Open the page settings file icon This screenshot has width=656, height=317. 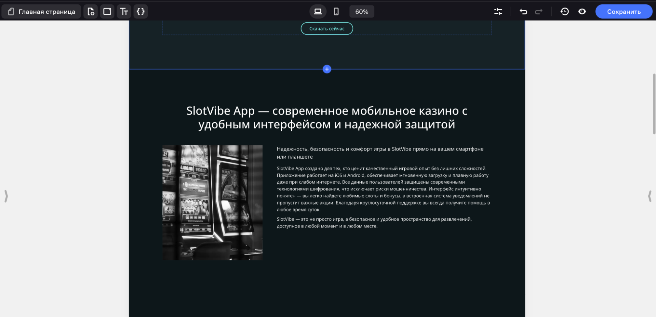click(91, 11)
